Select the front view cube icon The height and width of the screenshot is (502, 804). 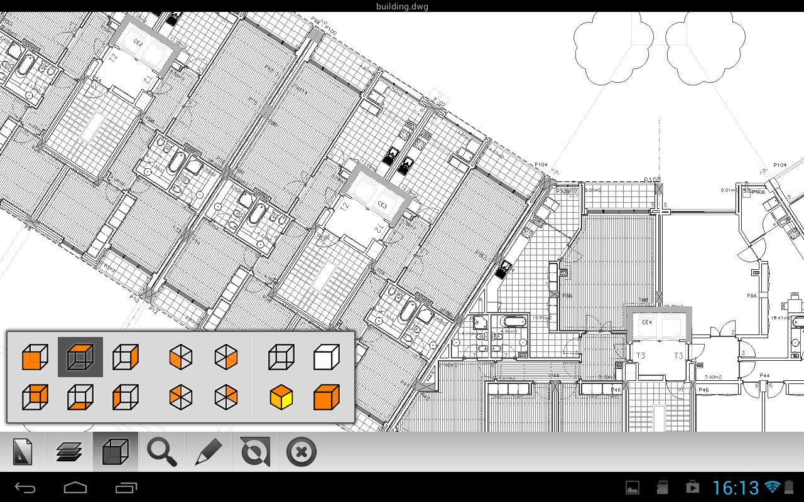[x=35, y=357]
